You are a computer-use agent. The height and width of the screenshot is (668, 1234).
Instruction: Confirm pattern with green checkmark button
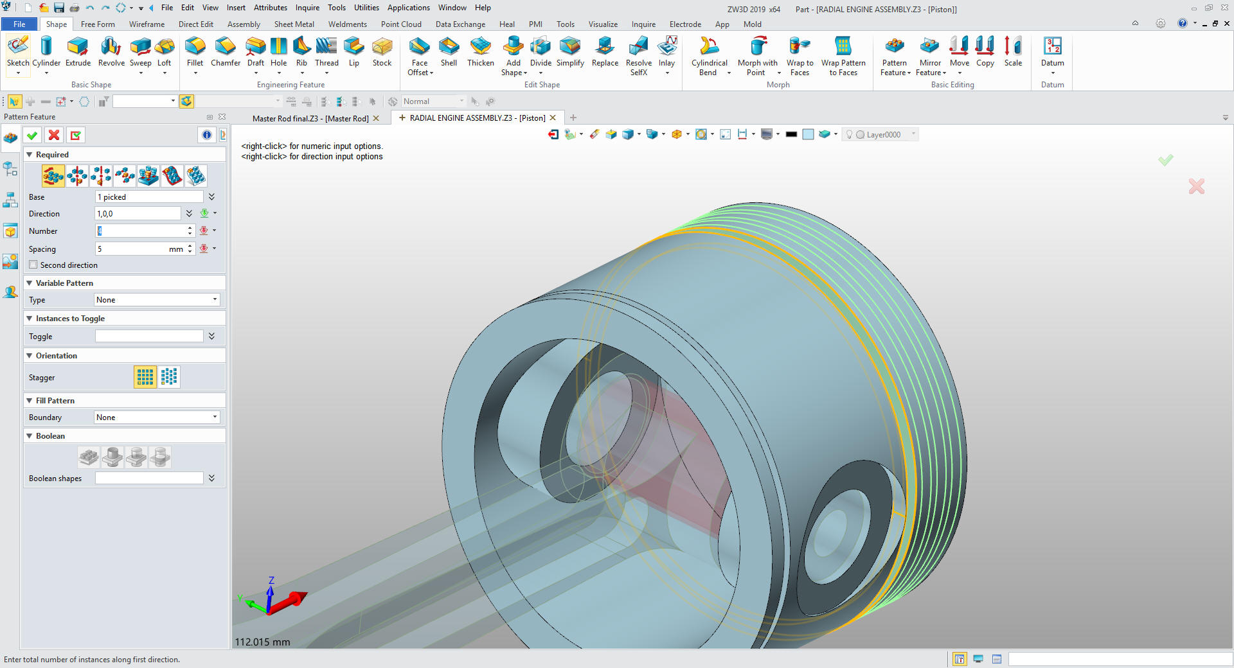point(32,135)
